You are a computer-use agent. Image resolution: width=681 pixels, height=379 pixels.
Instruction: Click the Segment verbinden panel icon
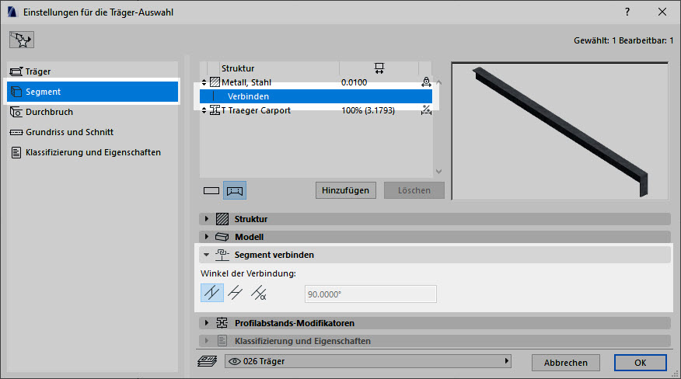point(222,255)
